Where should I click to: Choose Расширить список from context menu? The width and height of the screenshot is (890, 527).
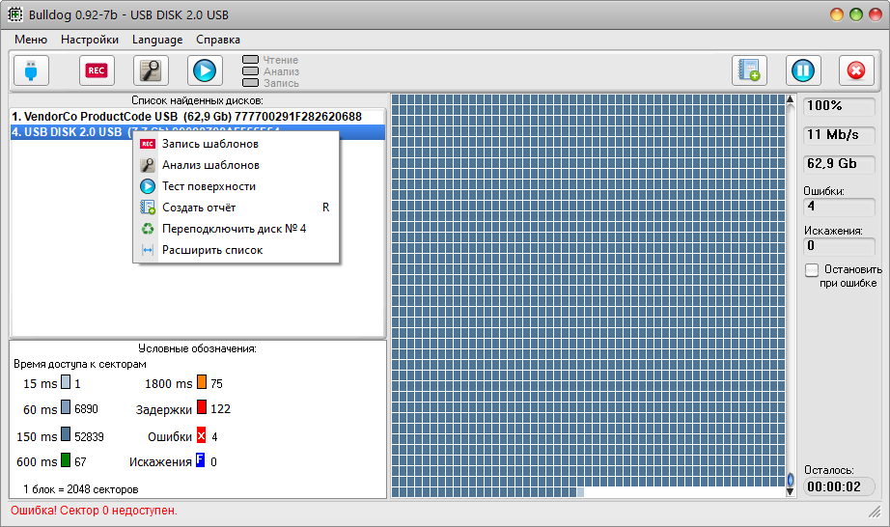[236, 250]
